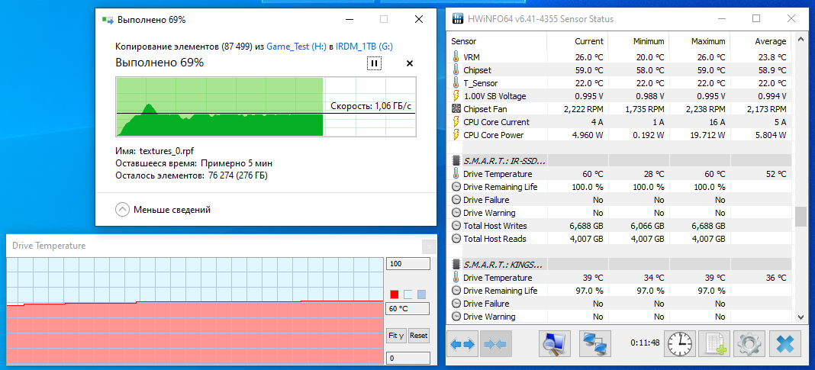Pick the darker blue graph color swatch

pyautogui.click(x=421, y=294)
